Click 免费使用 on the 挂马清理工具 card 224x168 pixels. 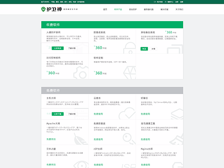(x=145, y=139)
